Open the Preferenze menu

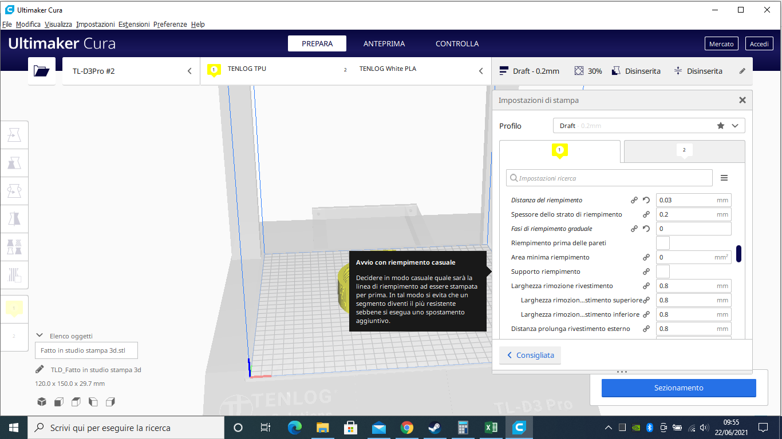click(x=170, y=25)
